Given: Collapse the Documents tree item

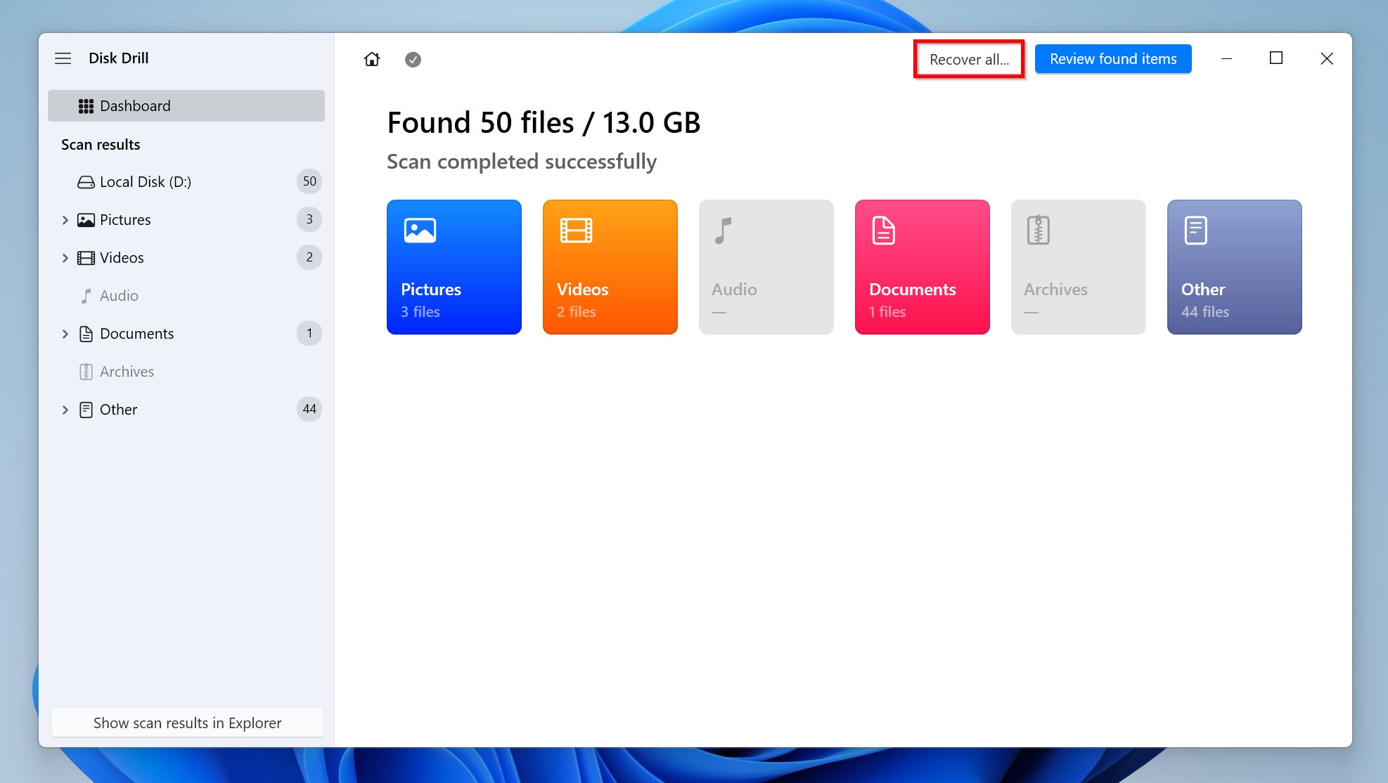Looking at the screenshot, I should (65, 333).
